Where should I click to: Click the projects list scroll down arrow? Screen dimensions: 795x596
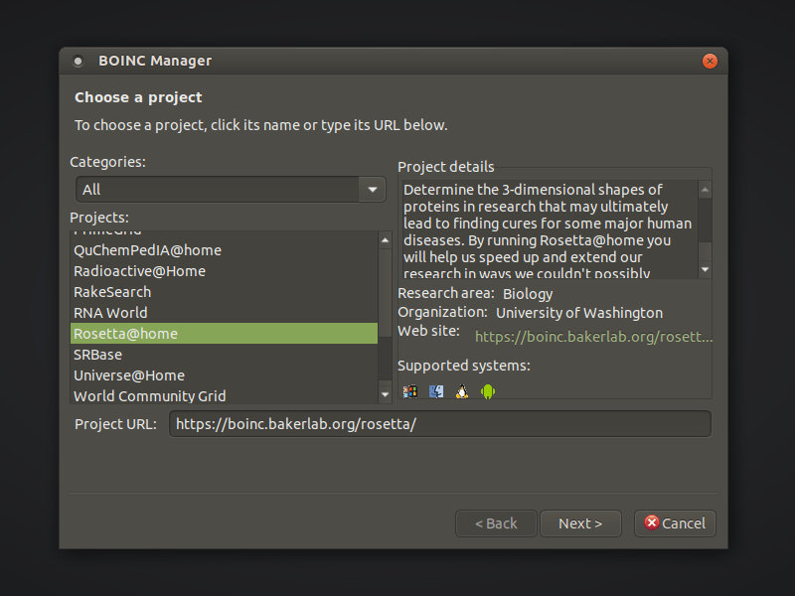coord(385,394)
